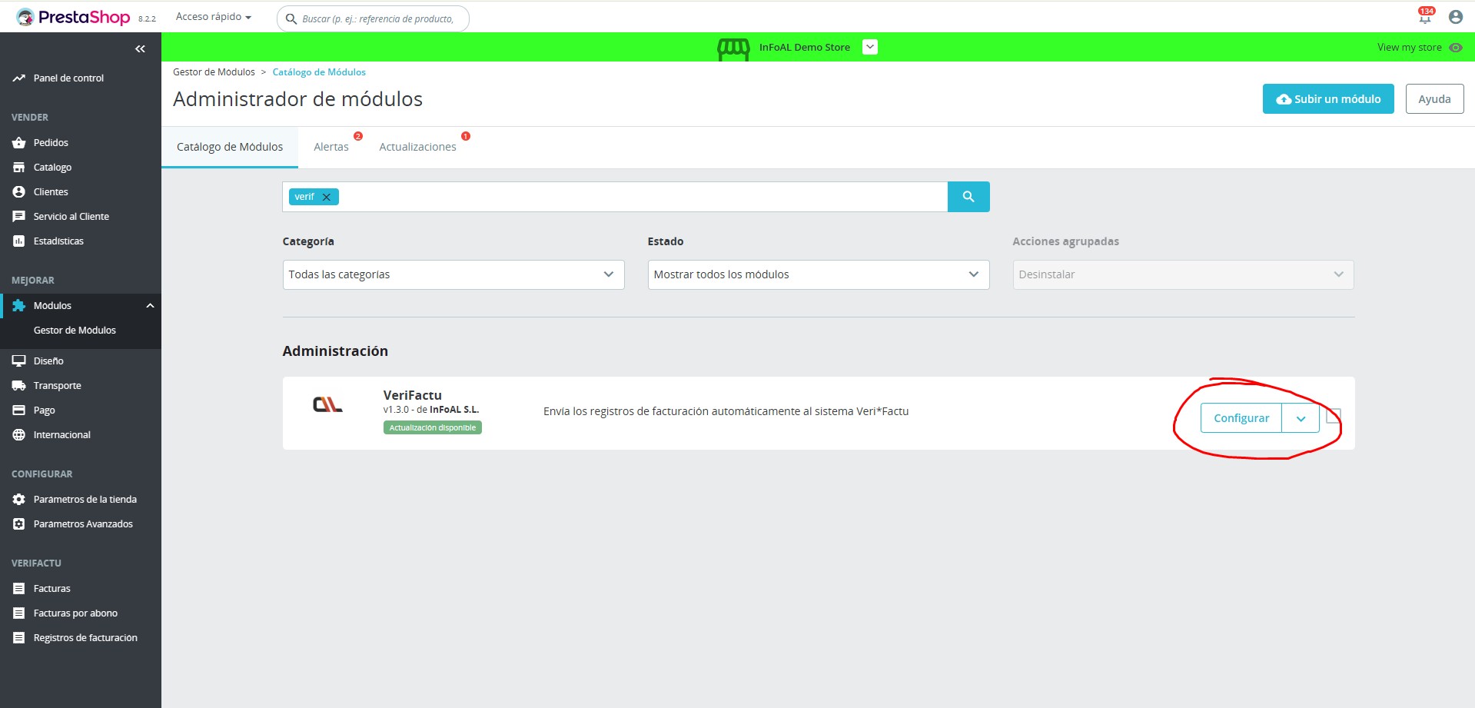1475x708 pixels.
Task: Click the Subir un módulo button
Action: [1327, 99]
